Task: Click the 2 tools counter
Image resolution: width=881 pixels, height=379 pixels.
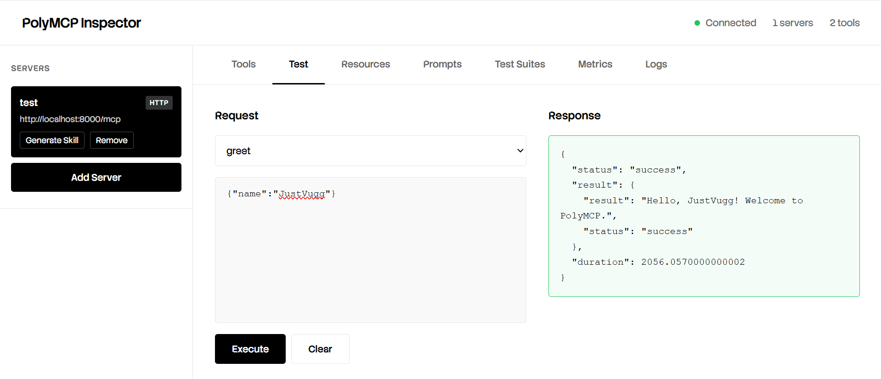Action: [x=844, y=23]
